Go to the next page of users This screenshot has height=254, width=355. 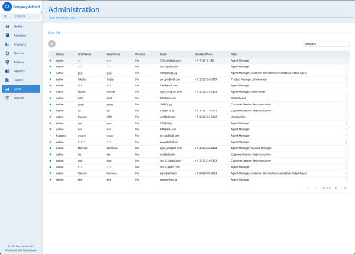[x=336, y=188]
